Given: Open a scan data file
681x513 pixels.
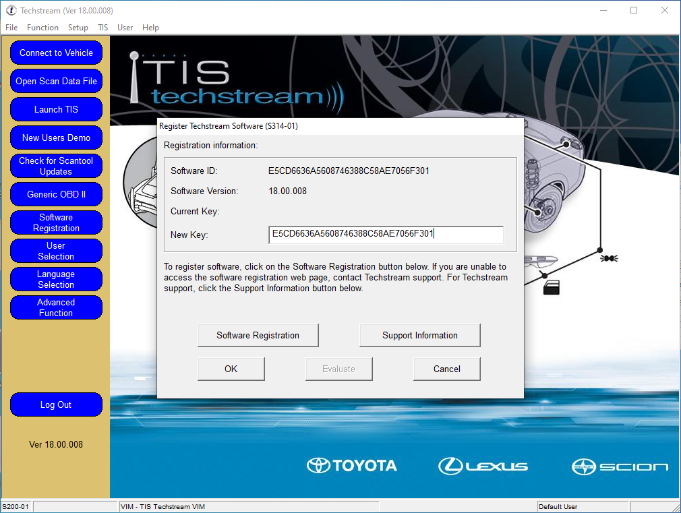Looking at the screenshot, I should 56,81.
